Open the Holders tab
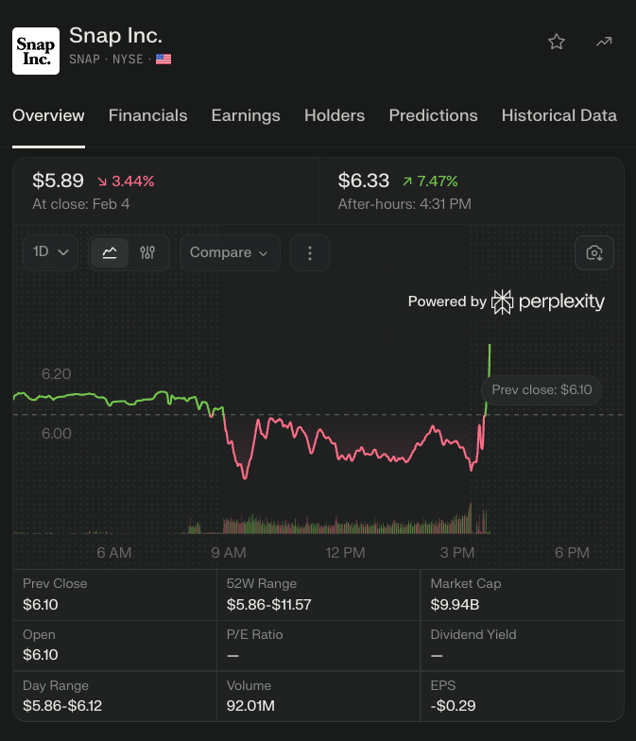This screenshot has height=741, width=636. (335, 115)
